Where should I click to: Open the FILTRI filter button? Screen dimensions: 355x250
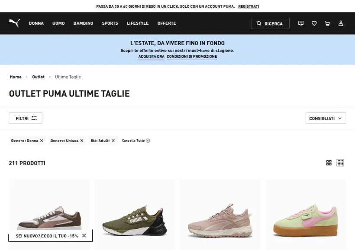(x=26, y=118)
